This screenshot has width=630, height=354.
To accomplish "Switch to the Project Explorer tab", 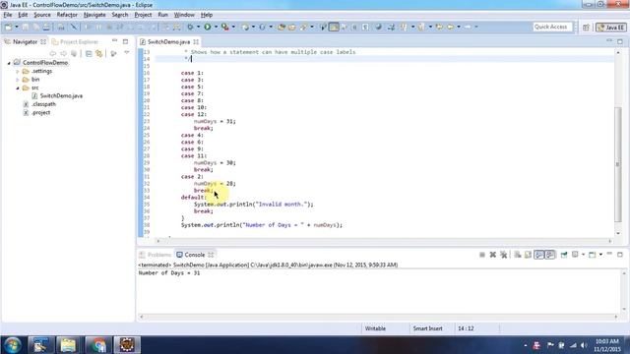I will pyautogui.click(x=76, y=41).
